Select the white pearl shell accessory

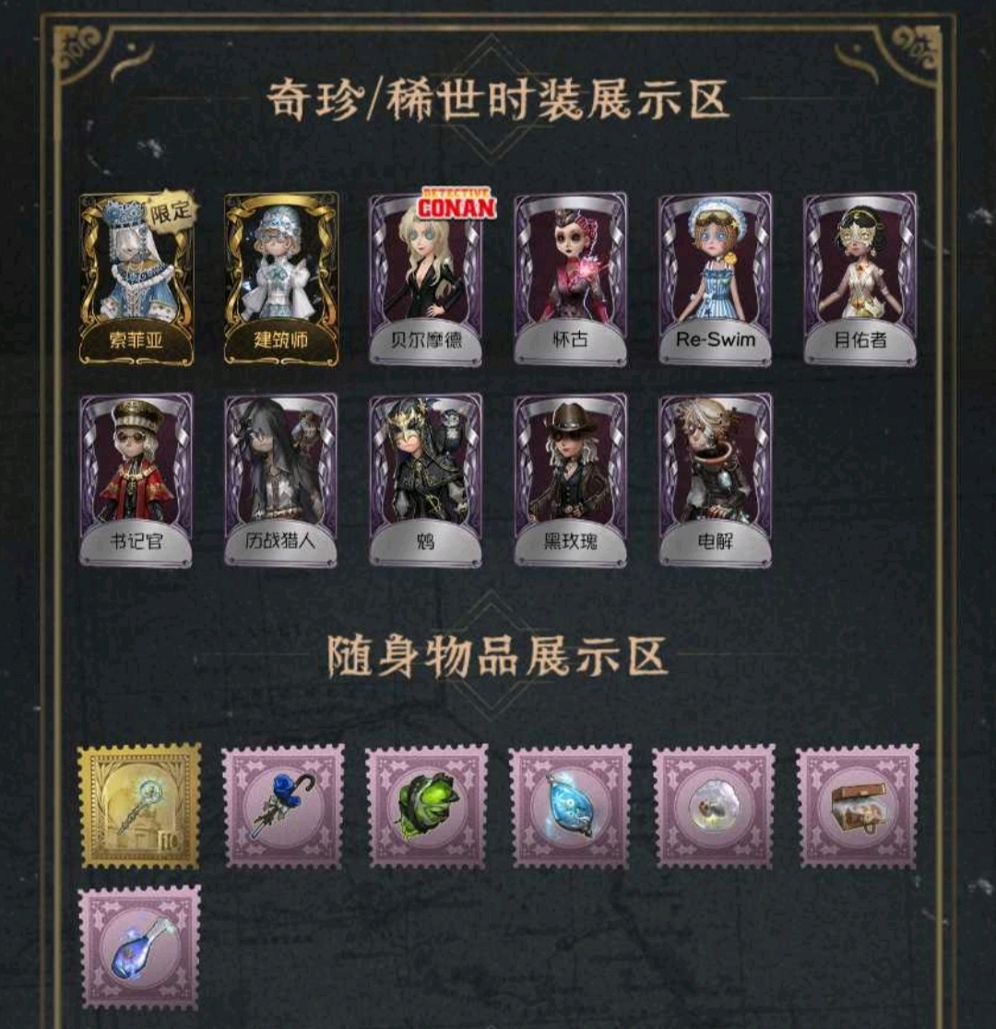(x=715, y=806)
